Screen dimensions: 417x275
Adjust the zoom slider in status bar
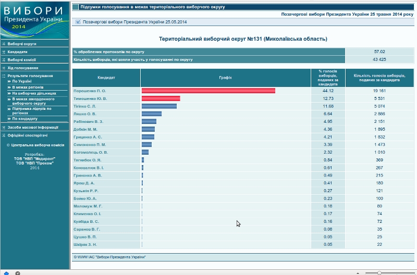[379, 273]
